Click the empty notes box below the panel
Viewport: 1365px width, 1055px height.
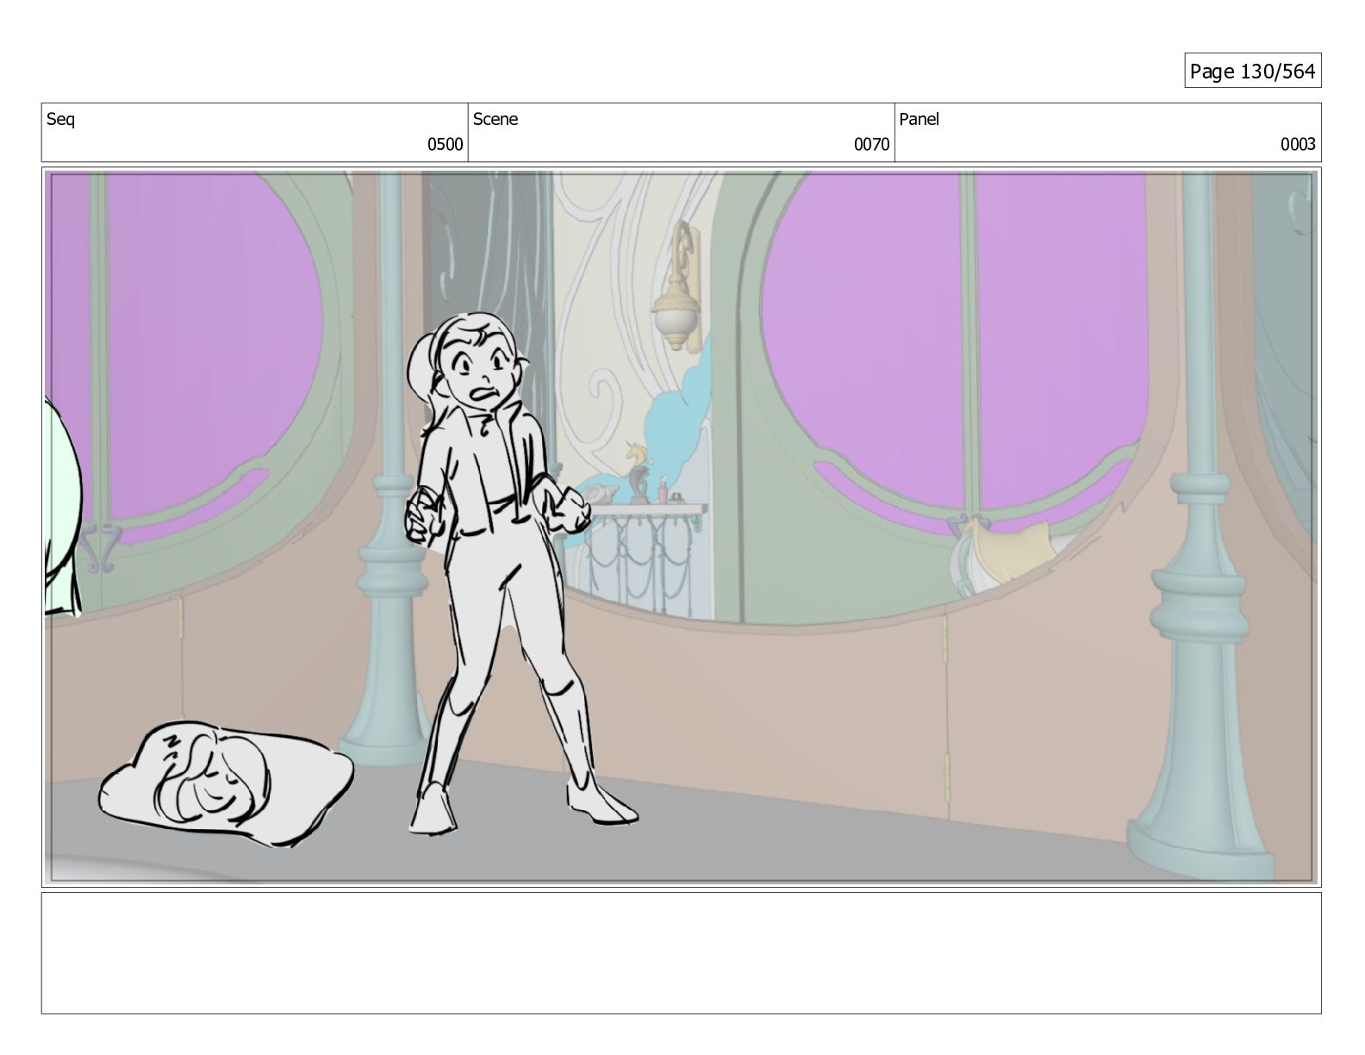coord(681,952)
